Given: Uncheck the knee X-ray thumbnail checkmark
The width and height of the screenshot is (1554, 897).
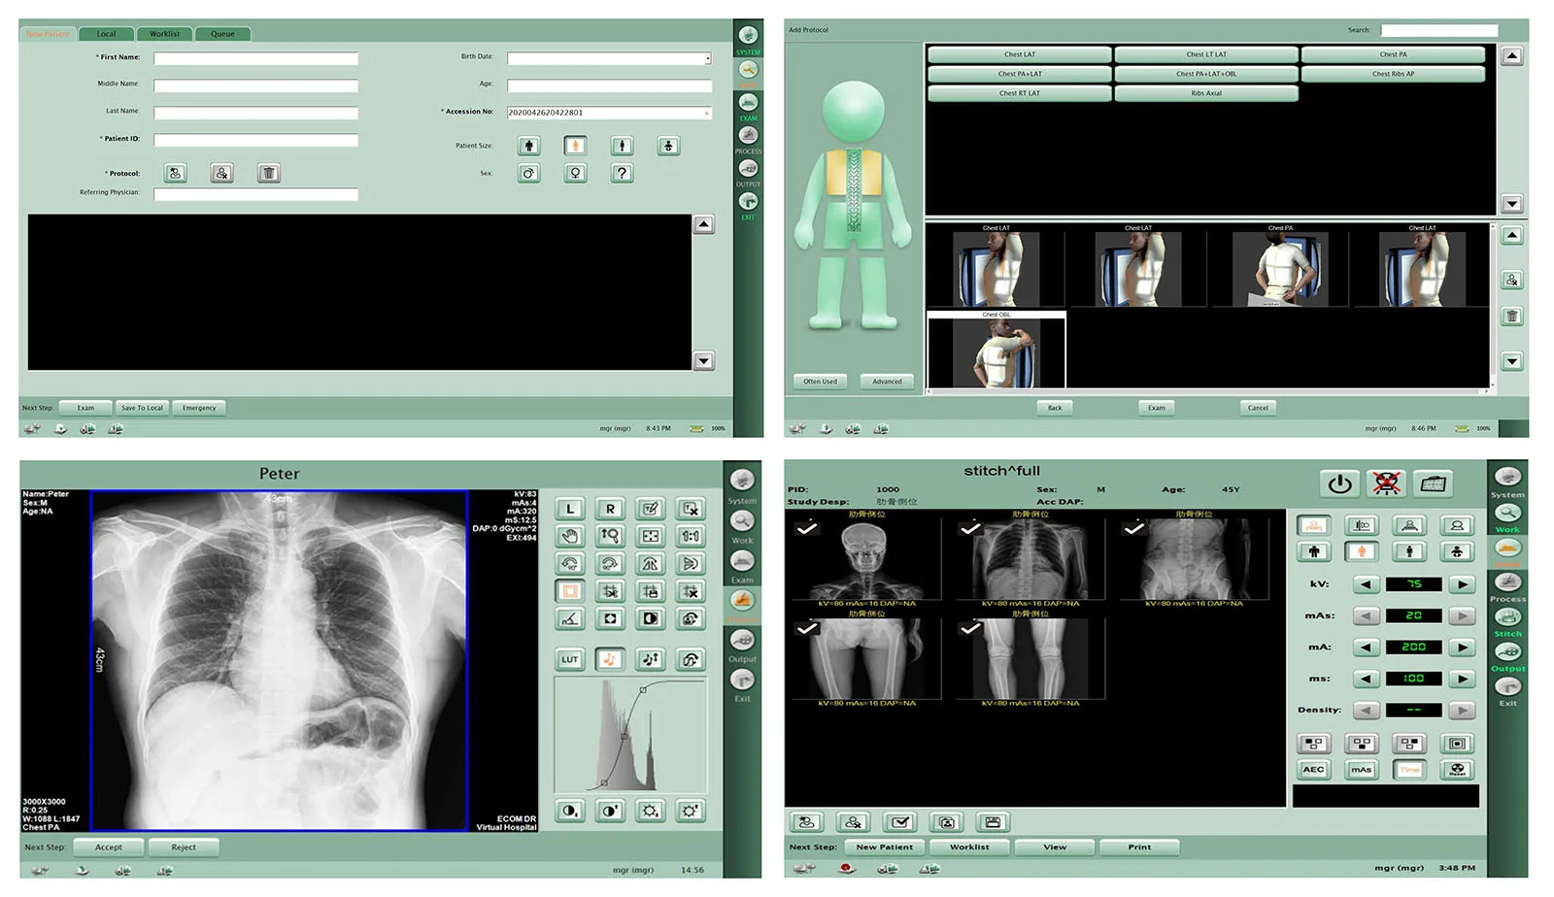Looking at the screenshot, I should [x=969, y=629].
